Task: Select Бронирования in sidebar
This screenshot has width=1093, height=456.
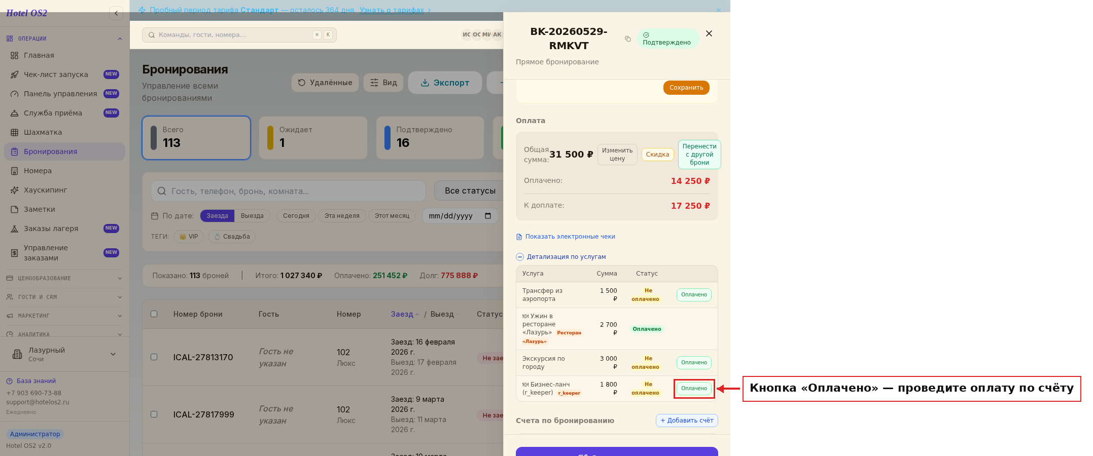Action: point(64,151)
